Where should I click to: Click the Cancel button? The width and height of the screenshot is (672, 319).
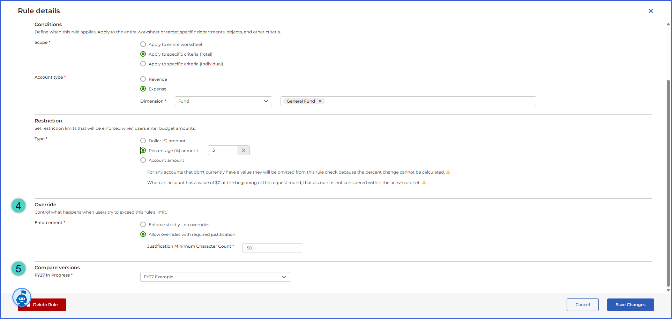click(x=583, y=305)
